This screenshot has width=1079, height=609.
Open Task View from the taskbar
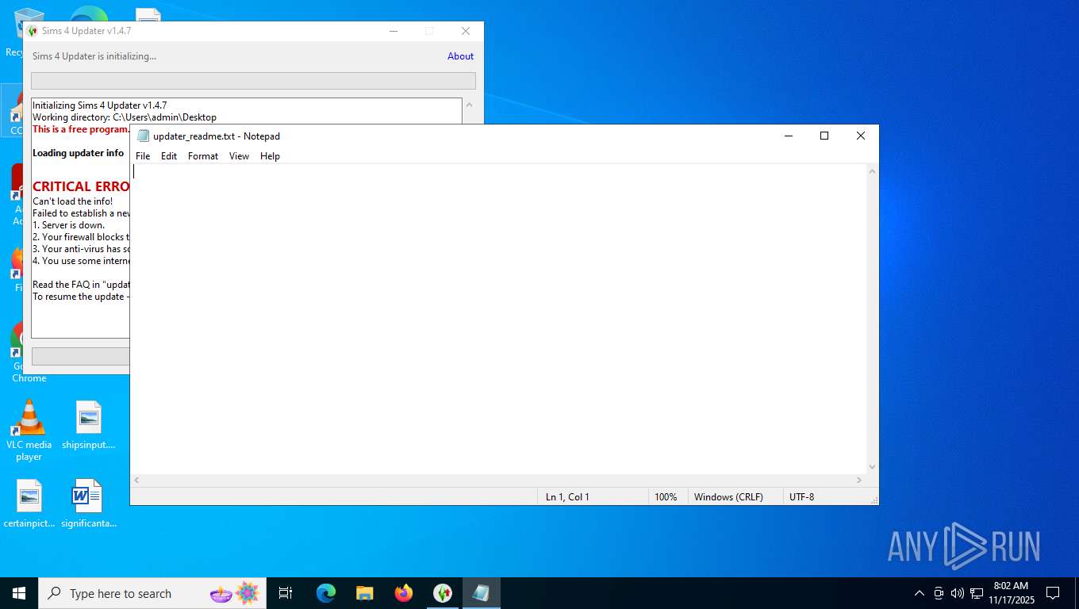tap(286, 593)
